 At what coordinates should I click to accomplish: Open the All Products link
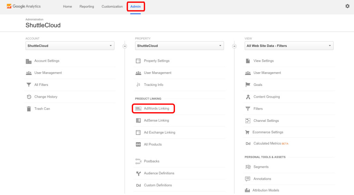[153, 144]
